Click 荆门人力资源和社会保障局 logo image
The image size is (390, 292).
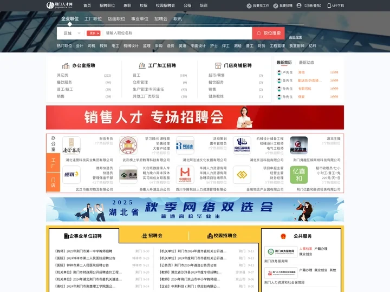281,273
